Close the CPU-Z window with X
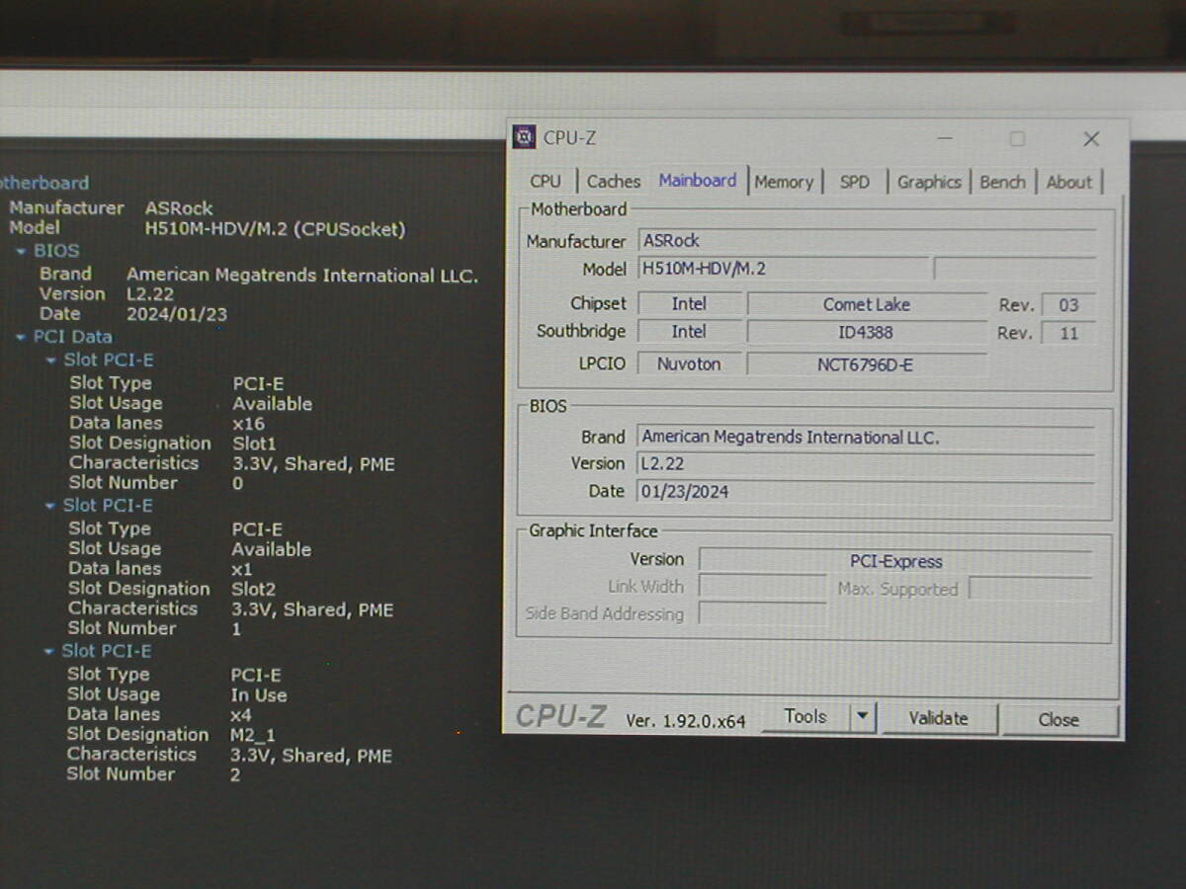Screen dimensions: 1186x889 point(1090,139)
